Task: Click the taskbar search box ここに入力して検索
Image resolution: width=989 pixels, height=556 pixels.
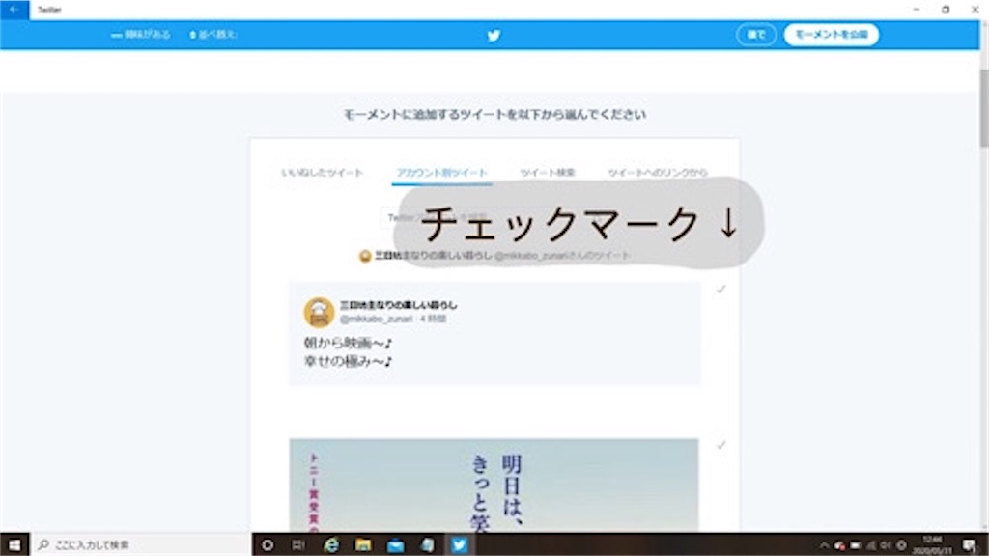Action: click(x=141, y=544)
